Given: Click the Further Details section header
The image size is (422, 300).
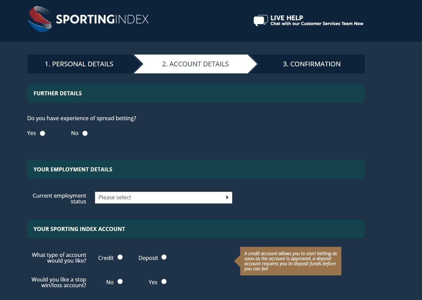Looking at the screenshot, I should point(196,93).
